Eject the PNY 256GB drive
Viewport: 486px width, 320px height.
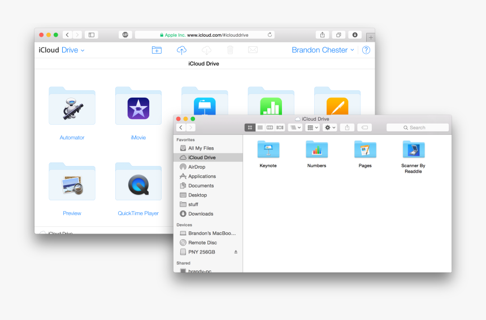[236, 252]
